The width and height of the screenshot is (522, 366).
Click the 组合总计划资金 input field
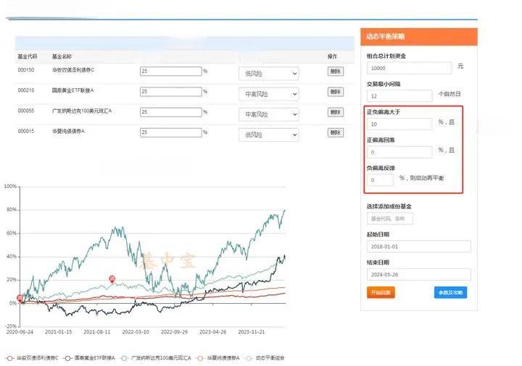click(409, 67)
